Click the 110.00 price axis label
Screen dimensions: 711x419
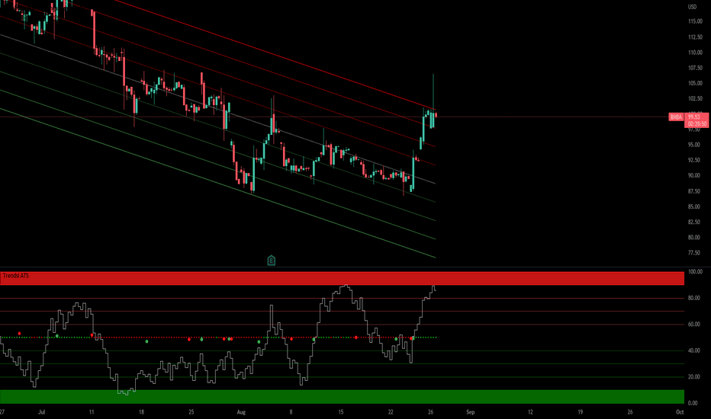coord(695,53)
